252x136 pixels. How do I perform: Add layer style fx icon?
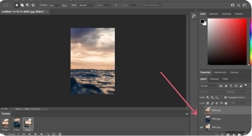tap(222, 134)
